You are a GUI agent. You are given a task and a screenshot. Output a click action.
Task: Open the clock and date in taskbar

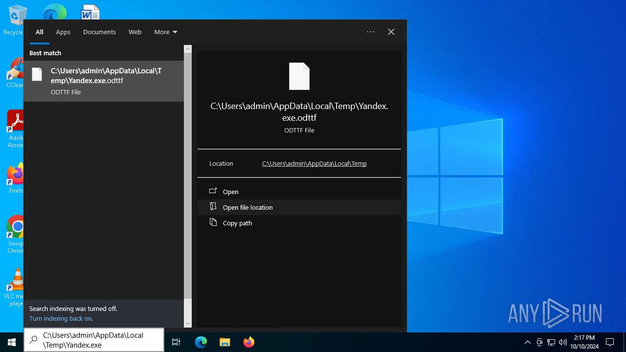point(584,342)
